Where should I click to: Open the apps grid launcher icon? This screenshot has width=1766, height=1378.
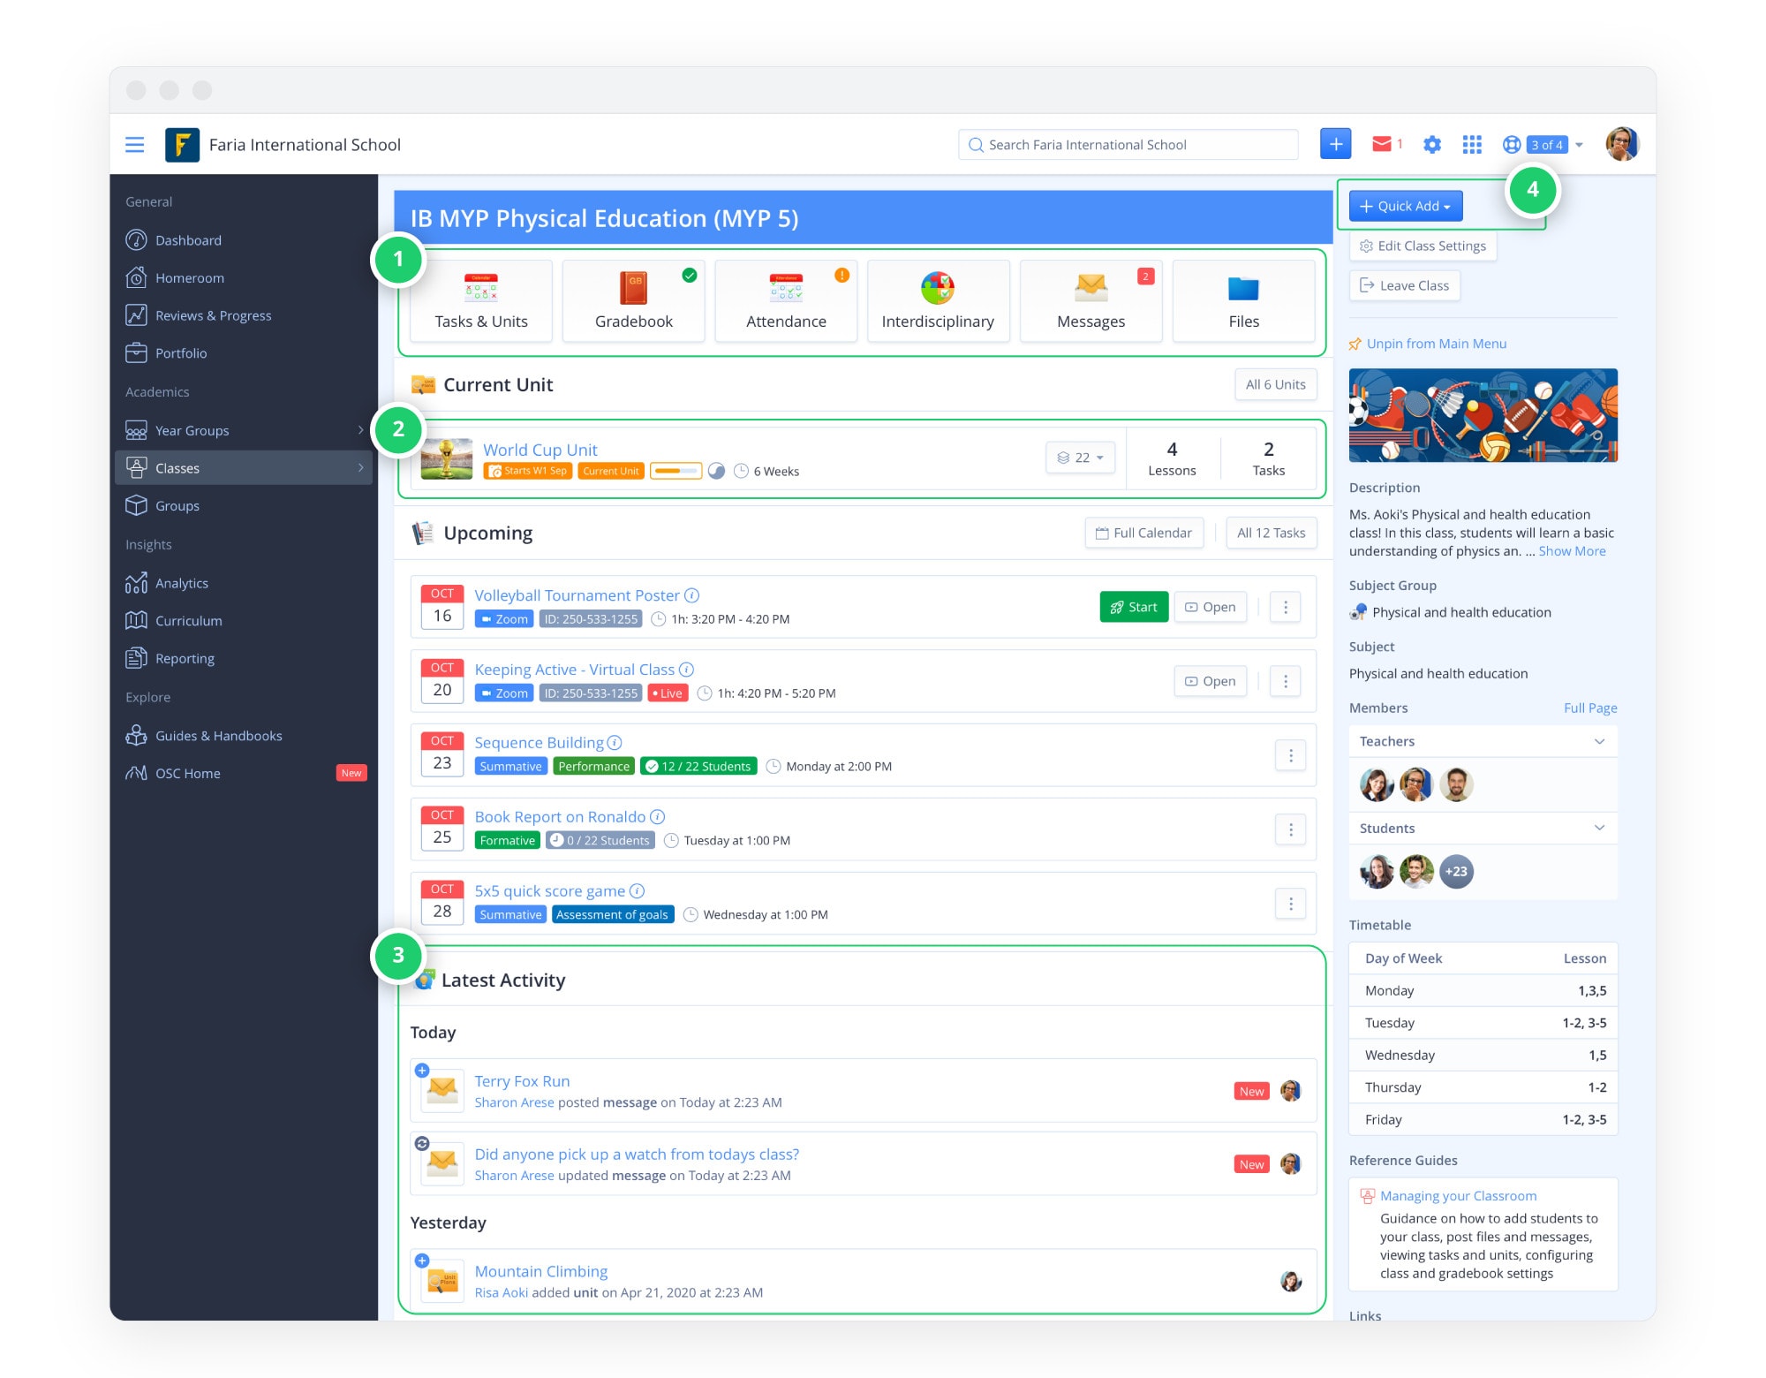pos(1472,145)
